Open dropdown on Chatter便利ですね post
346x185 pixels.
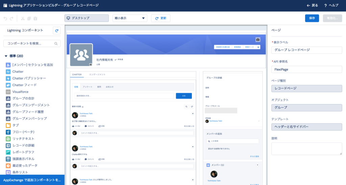pyautogui.click(x=193, y=147)
